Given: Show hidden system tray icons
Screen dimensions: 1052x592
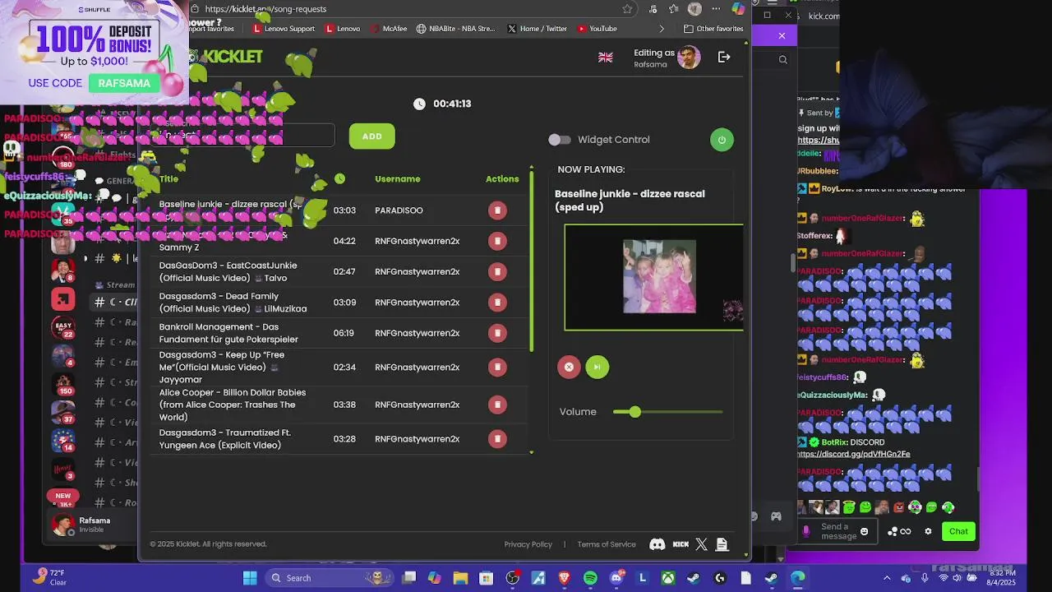Looking at the screenshot, I should click(887, 578).
